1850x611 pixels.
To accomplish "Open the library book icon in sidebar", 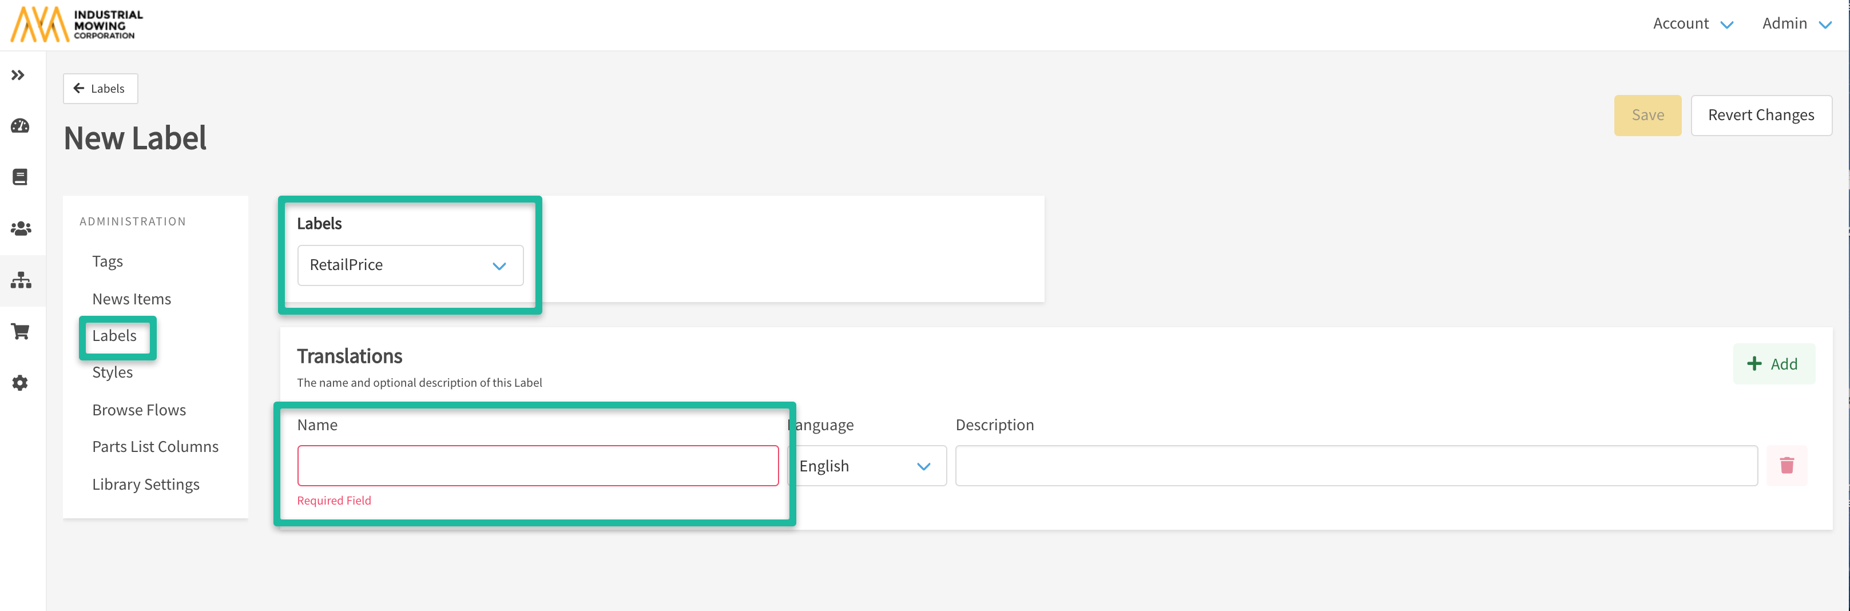I will pos(20,177).
